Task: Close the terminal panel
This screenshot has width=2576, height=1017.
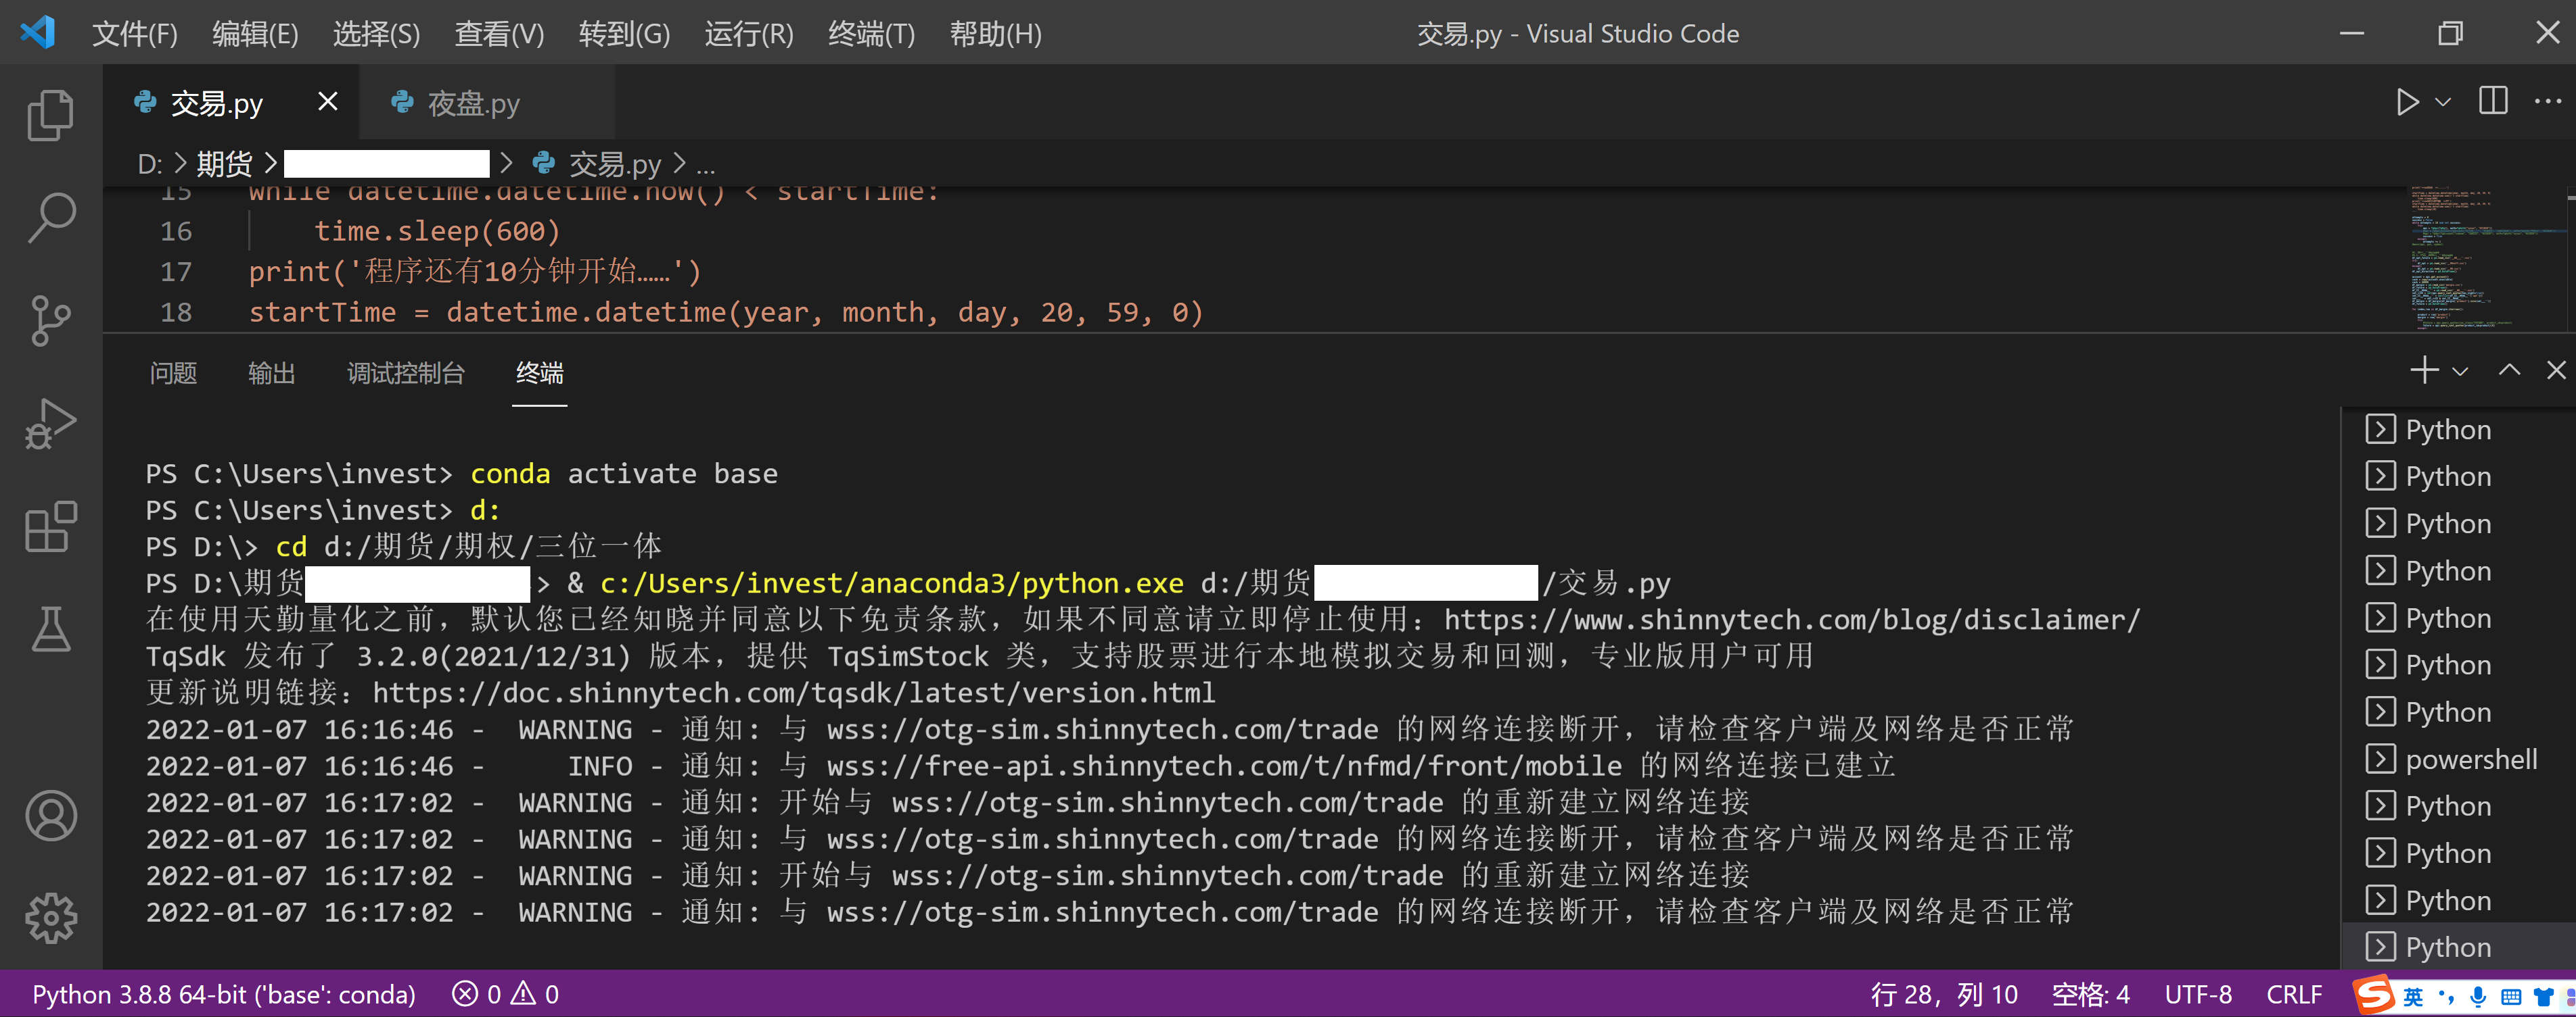Action: (x=2556, y=370)
